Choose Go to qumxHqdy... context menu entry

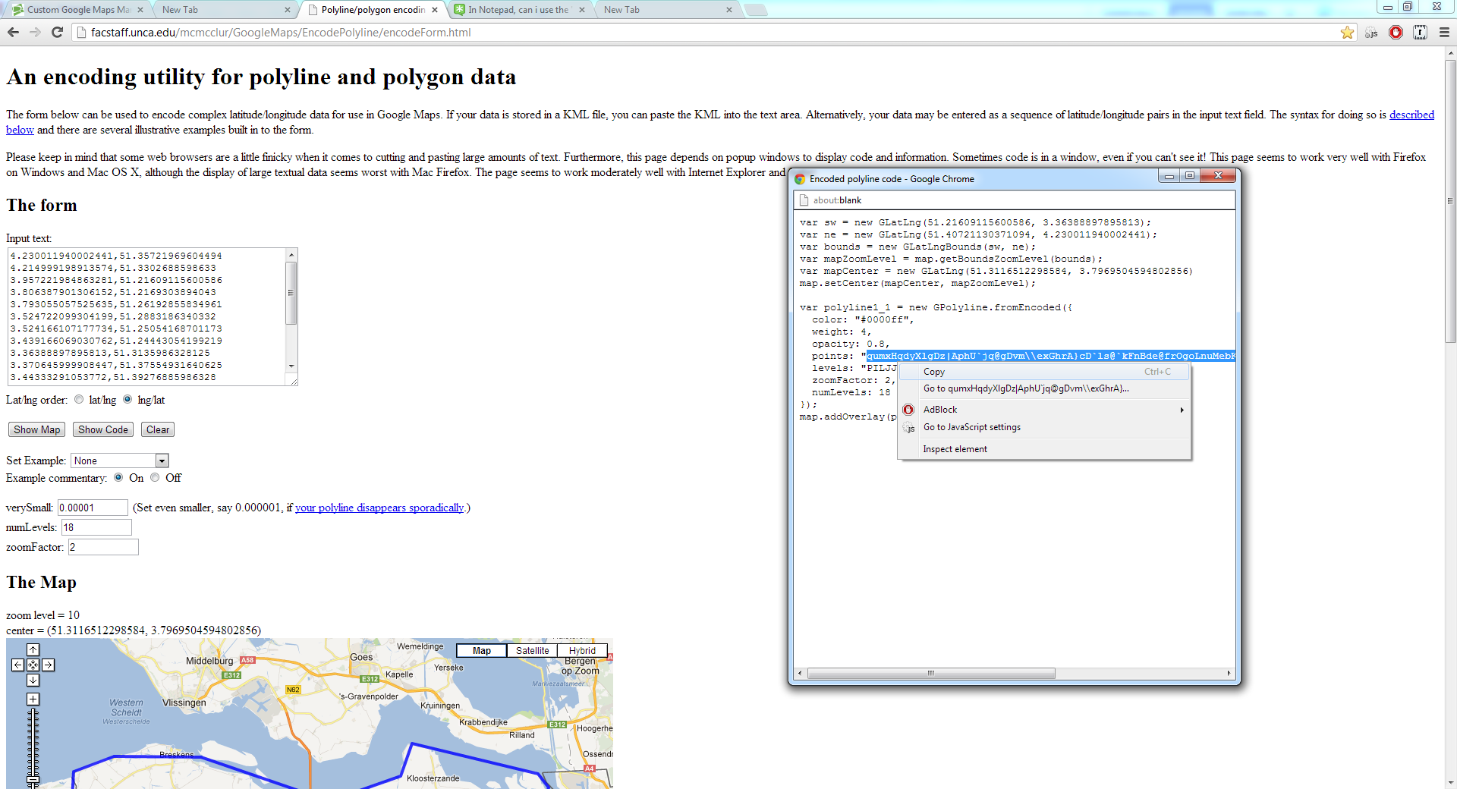click(1044, 388)
